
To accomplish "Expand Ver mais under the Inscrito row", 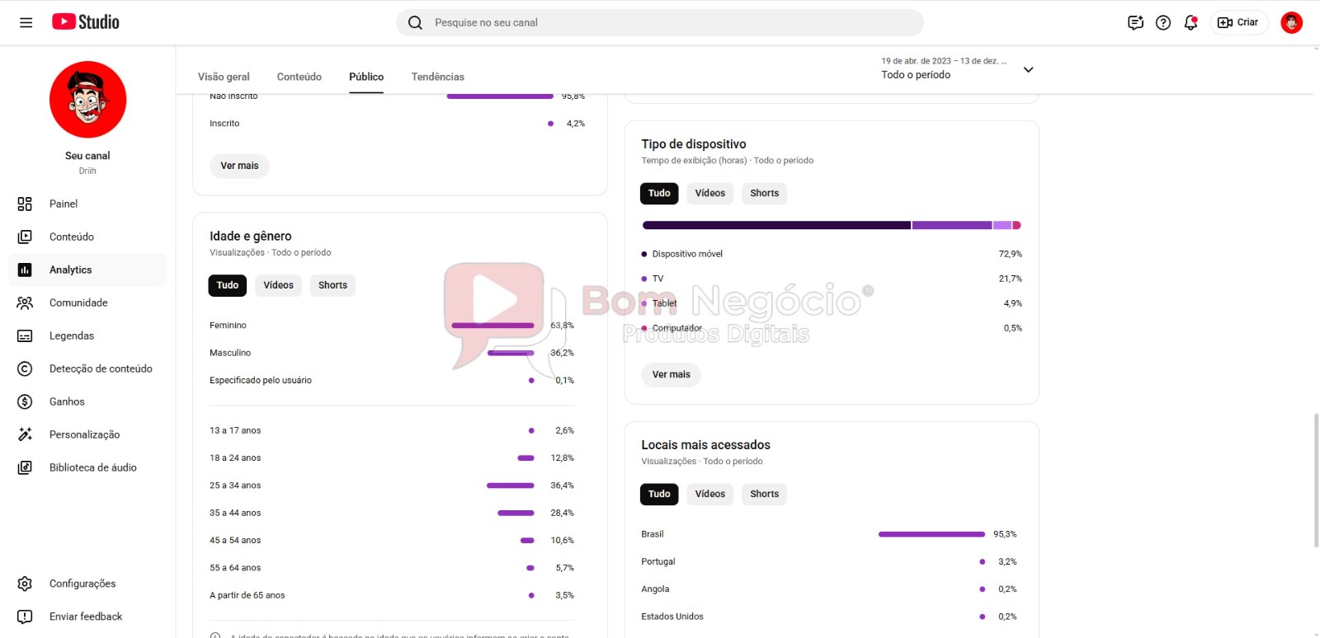I will point(239,166).
